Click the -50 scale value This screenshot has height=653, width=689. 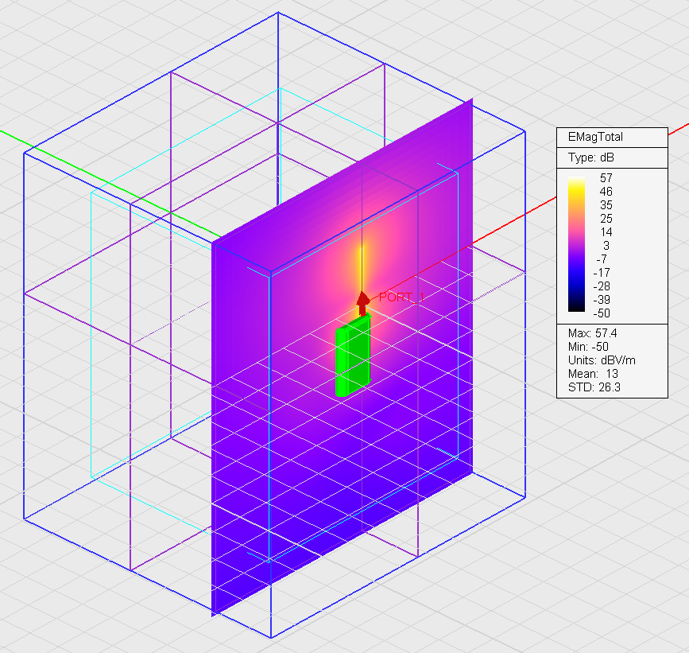pyautogui.click(x=602, y=313)
